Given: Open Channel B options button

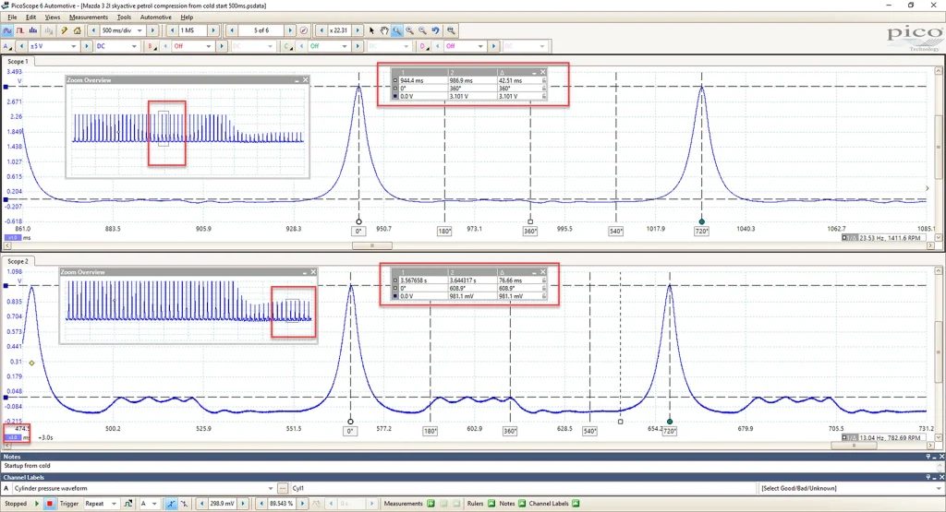Looking at the screenshot, I should pyautogui.click(x=151, y=46).
